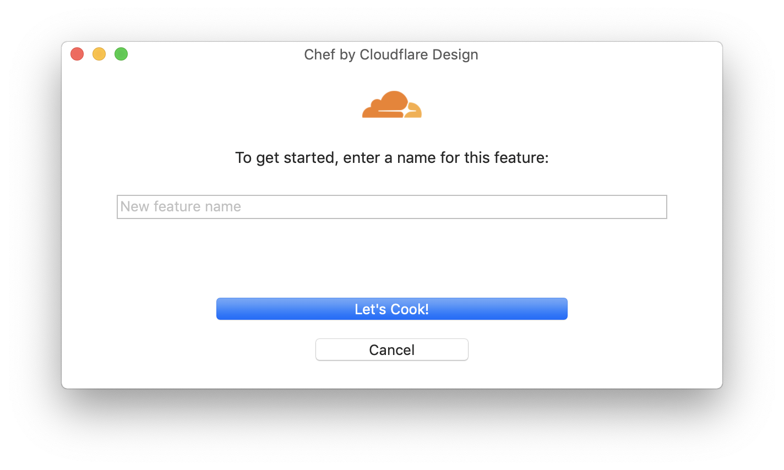Click the Cloudflare cloud logo
The height and width of the screenshot is (470, 784).
click(x=391, y=105)
